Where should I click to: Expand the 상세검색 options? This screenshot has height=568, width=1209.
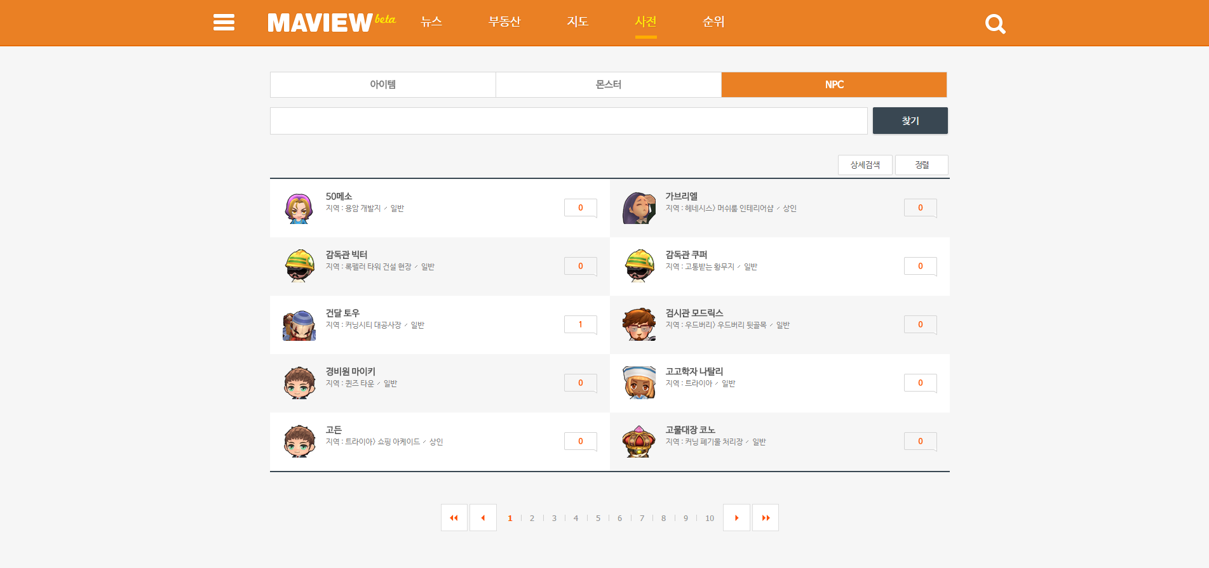click(x=865, y=165)
